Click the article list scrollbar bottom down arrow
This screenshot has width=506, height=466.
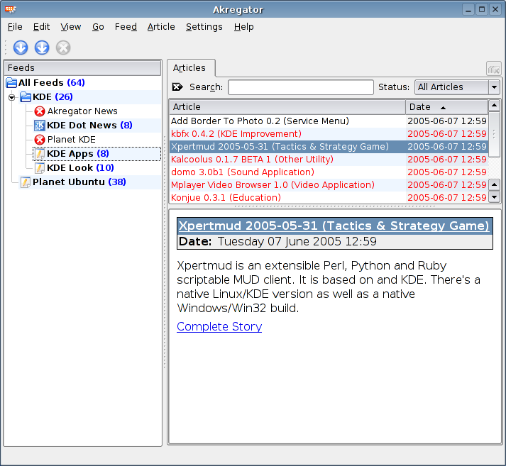click(495, 196)
